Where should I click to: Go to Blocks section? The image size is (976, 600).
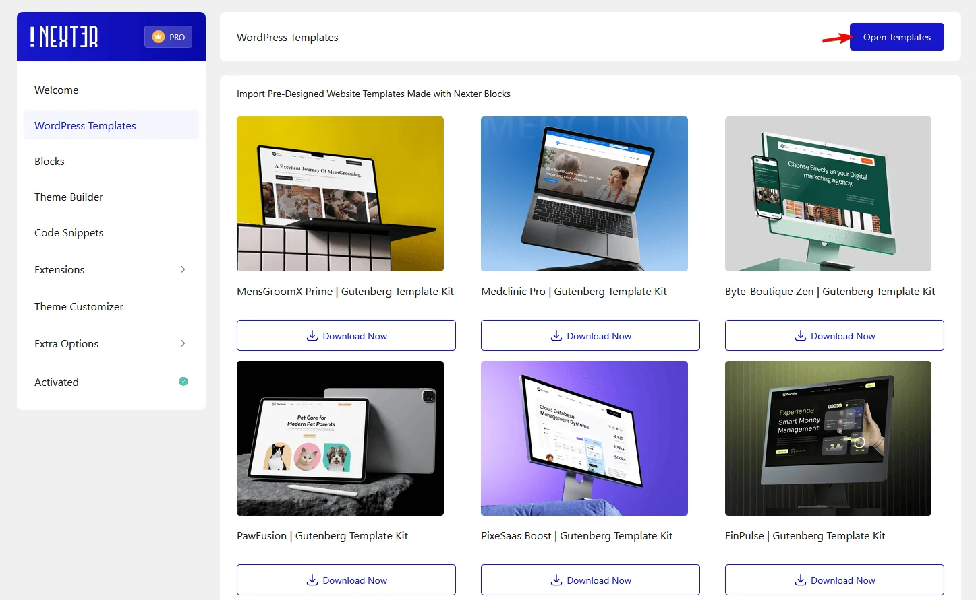50,162
